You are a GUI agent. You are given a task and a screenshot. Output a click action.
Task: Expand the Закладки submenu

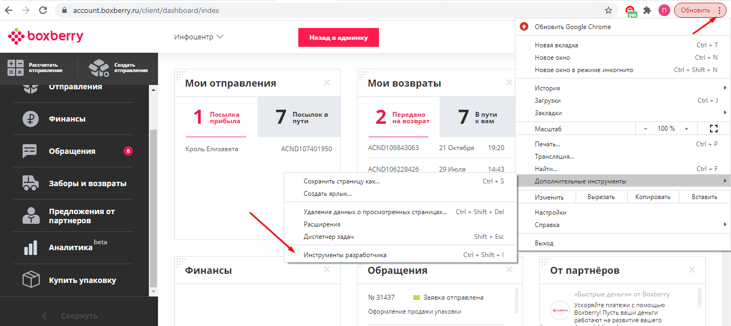point(623,113)
